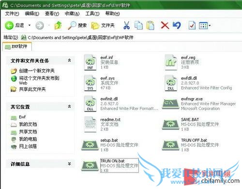The width and height of the screenshot is (242, 189).
Task: Collapse the 文件和文件夹任务 panel
Action: pyautogui.click(x=69, y=60)
